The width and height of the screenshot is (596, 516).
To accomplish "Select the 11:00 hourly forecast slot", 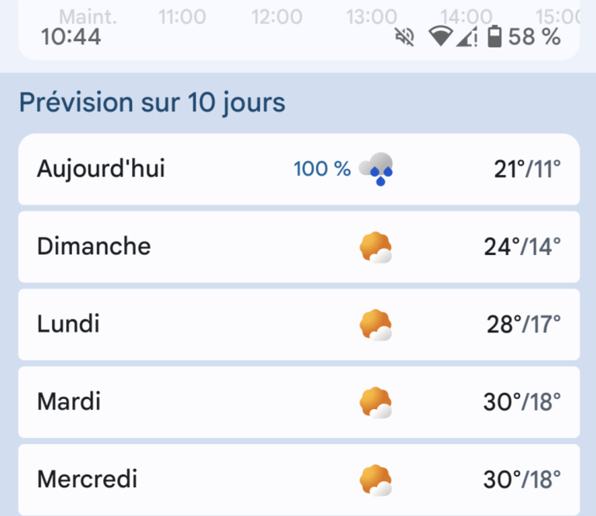I will coord(182,17).
